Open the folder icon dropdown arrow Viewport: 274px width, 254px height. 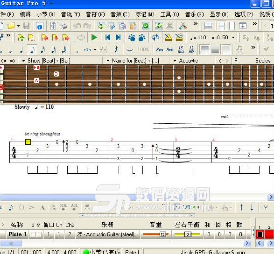(18, 26)
